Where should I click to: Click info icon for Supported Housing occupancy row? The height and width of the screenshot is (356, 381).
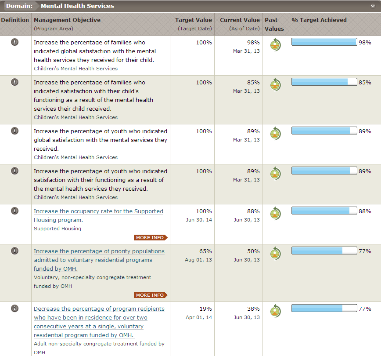(14, 211)
